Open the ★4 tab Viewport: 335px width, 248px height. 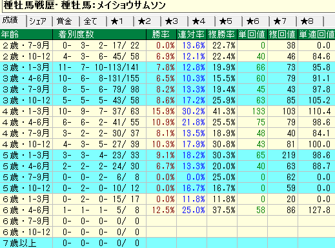(202, 21)
